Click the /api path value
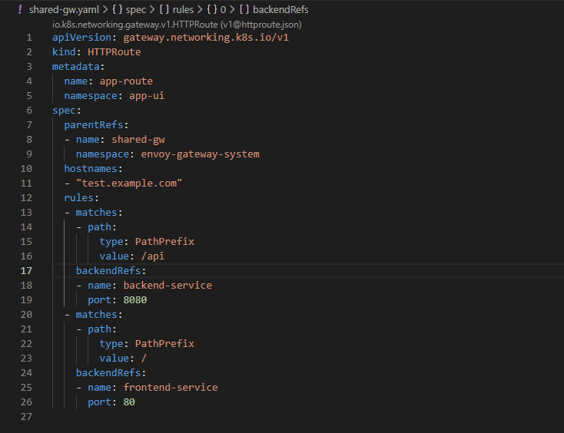The image size is (564, 433). [x=154, y=256]
